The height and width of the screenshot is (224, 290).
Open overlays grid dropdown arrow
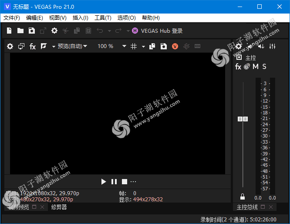tap(143, 47)
